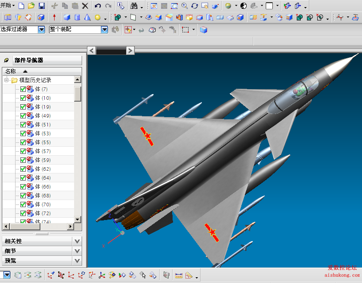Click the binoculars find icon

(134, 6)
